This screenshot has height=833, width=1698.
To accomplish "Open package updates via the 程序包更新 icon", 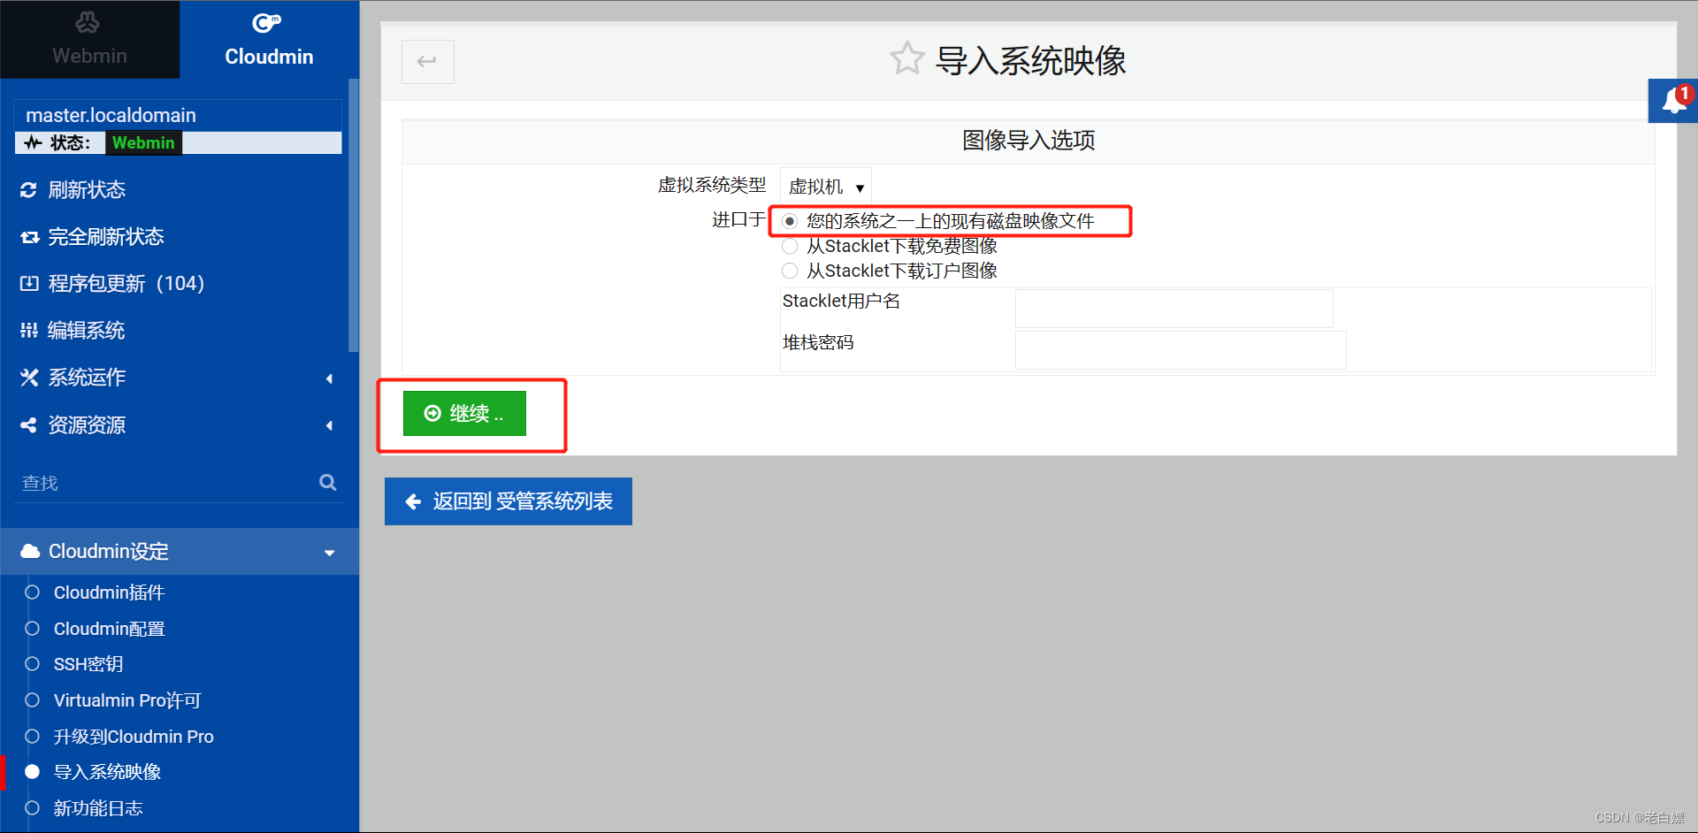I will click(x=29, y=283).
